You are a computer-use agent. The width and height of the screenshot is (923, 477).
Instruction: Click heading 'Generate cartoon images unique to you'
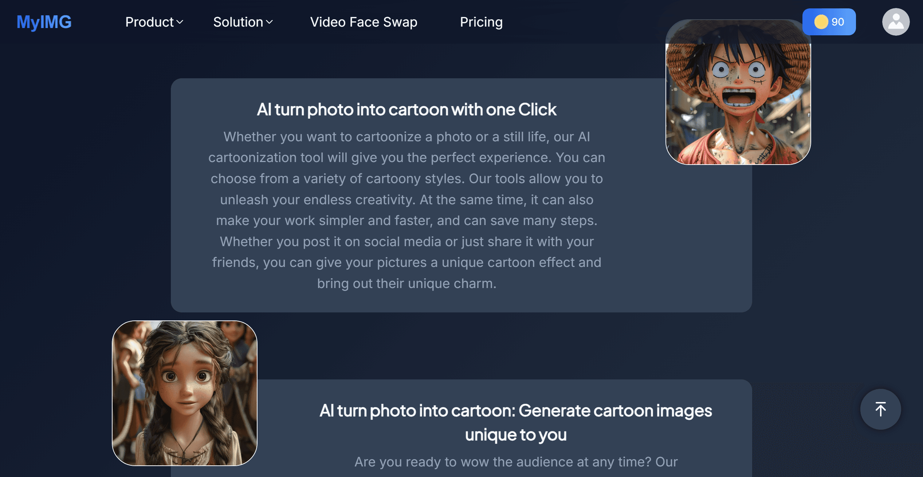tap(516, 422)
